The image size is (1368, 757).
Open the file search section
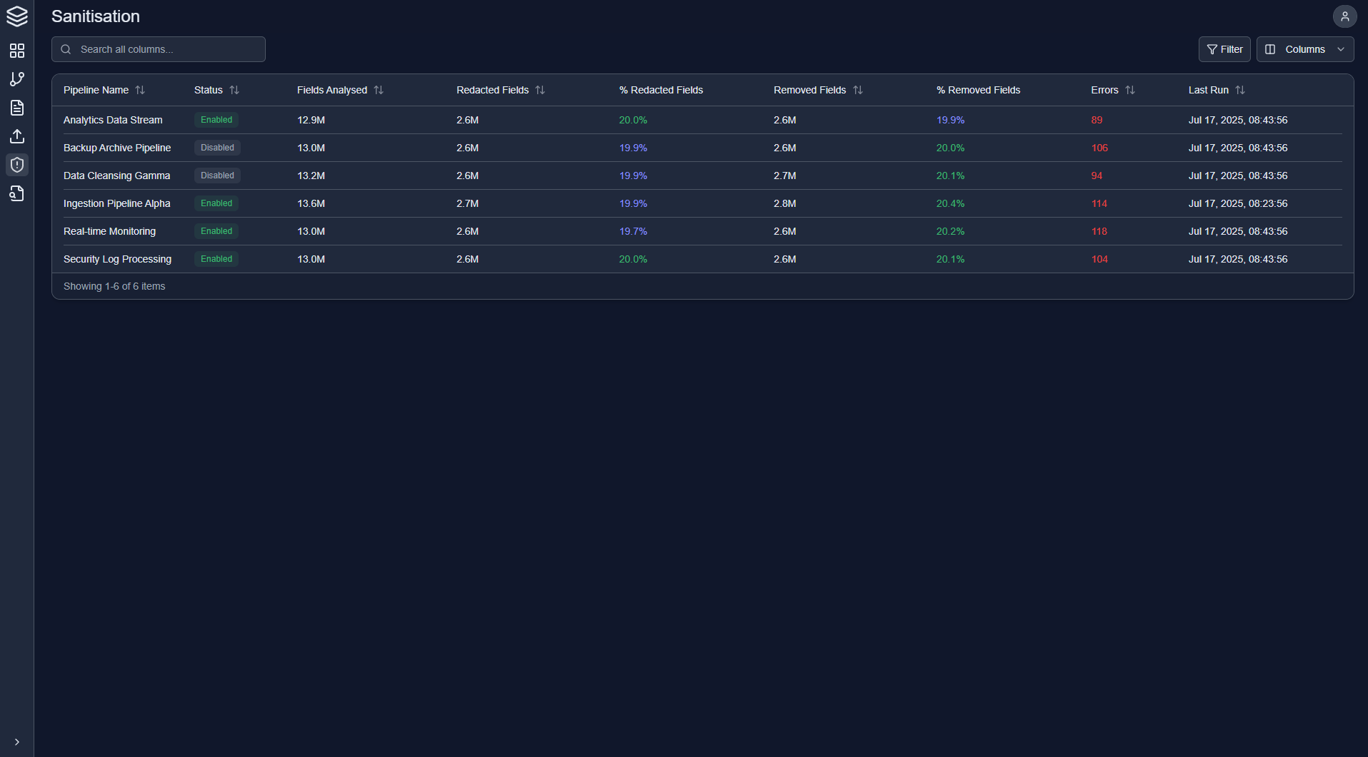click(17, 193)
